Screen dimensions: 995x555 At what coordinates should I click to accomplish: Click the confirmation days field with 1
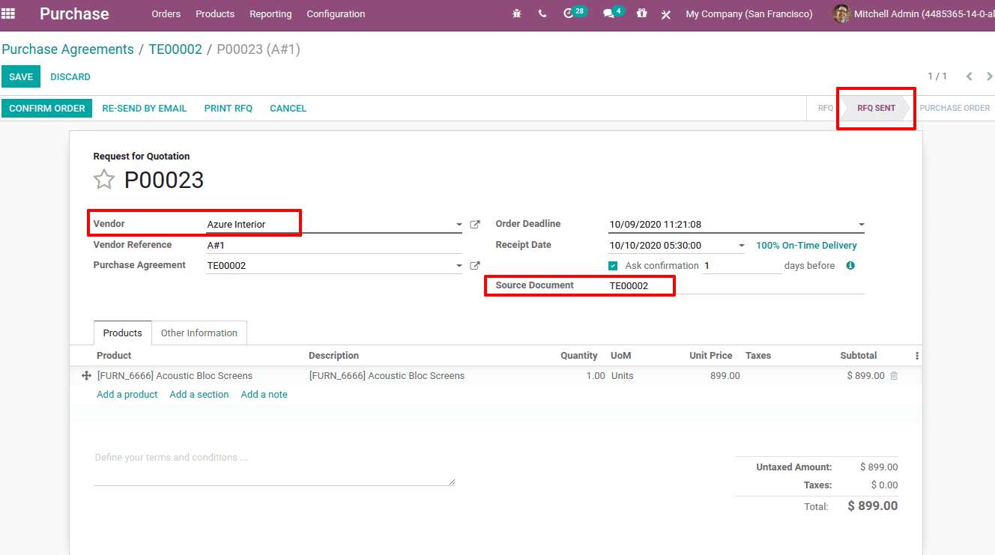pyautogui.click(x=742, y=266)
